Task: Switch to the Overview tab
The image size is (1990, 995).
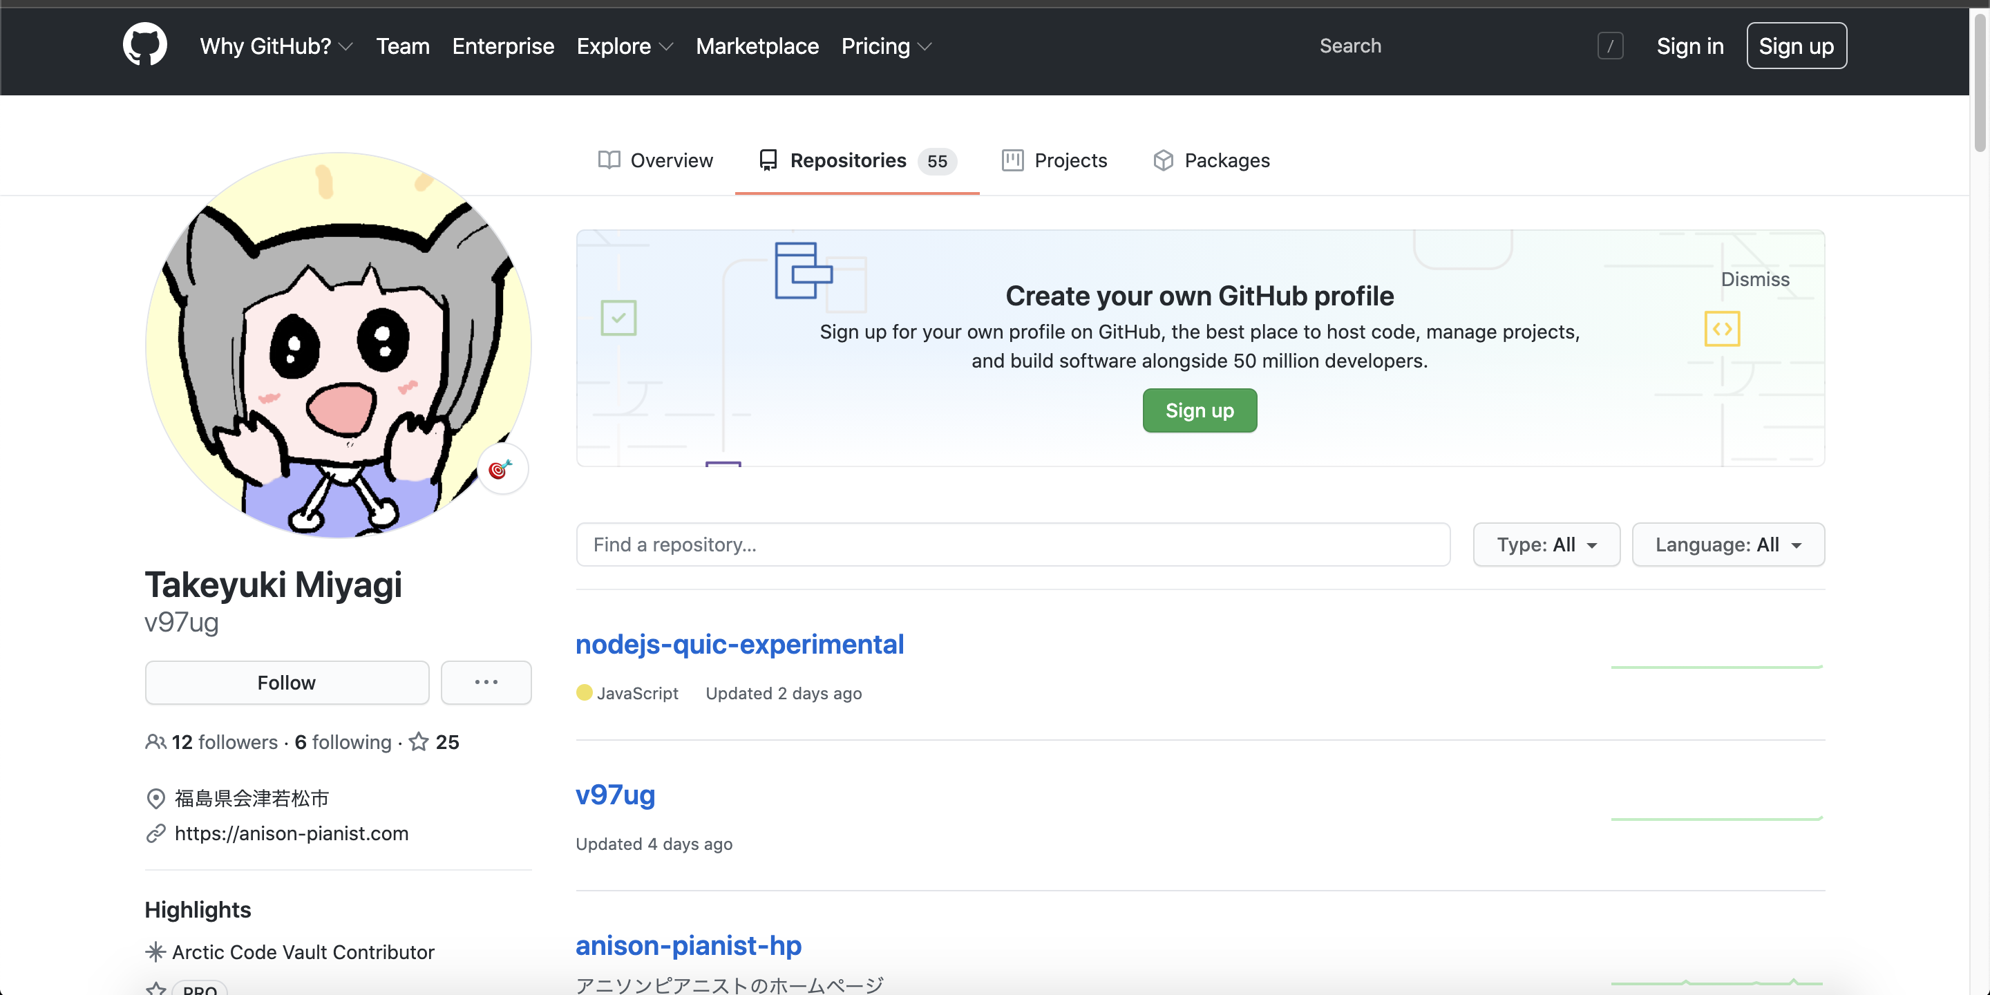Action: [655, 160]
